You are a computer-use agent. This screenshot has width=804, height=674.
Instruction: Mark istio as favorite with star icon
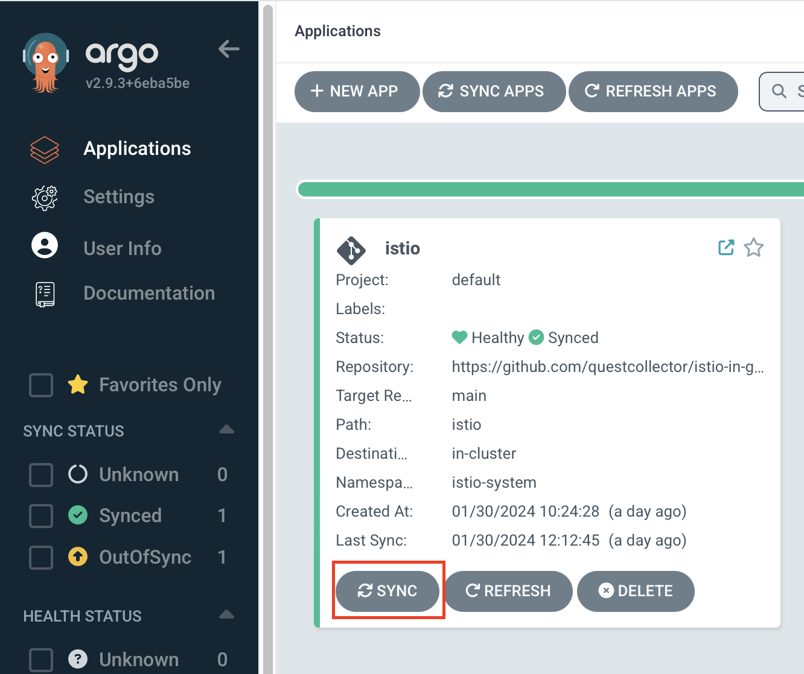point(753,247)
